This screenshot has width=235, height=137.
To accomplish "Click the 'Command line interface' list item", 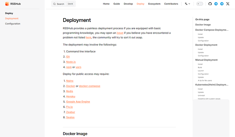I will click(81, 51).
